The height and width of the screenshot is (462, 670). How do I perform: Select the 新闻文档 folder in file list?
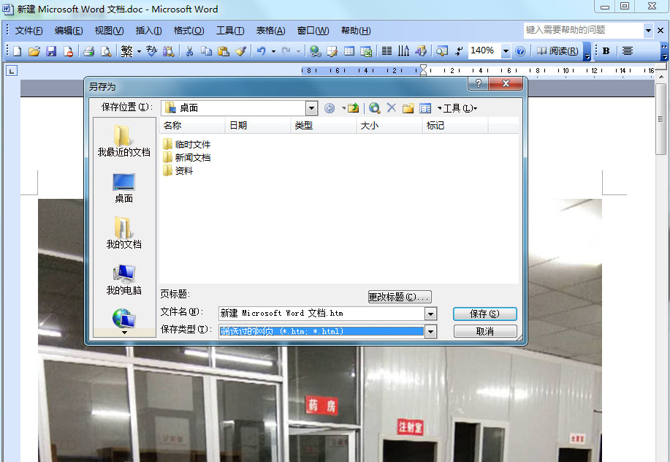191,157
